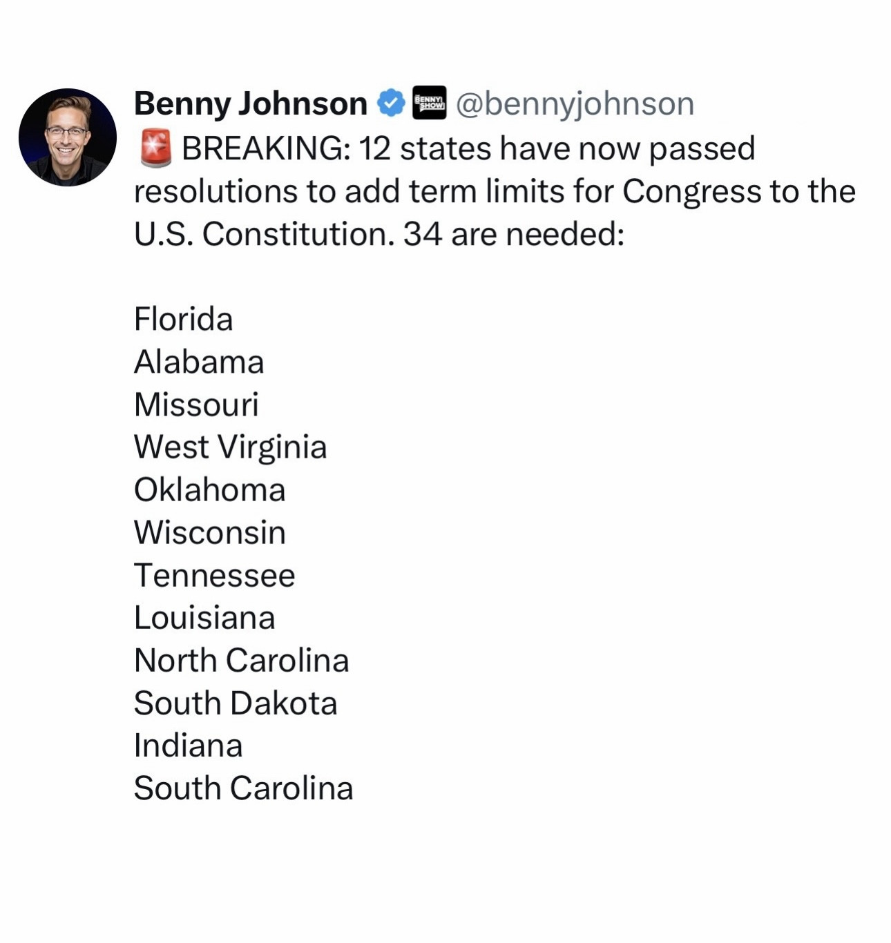This screenshot has height=943, width=891.
Task: Select West Virginia in the list
Action: coord(230,447)
